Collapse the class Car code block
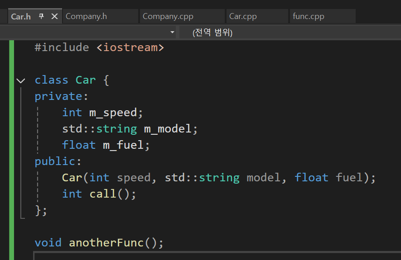The image size is (401, 260). (21, 81)
